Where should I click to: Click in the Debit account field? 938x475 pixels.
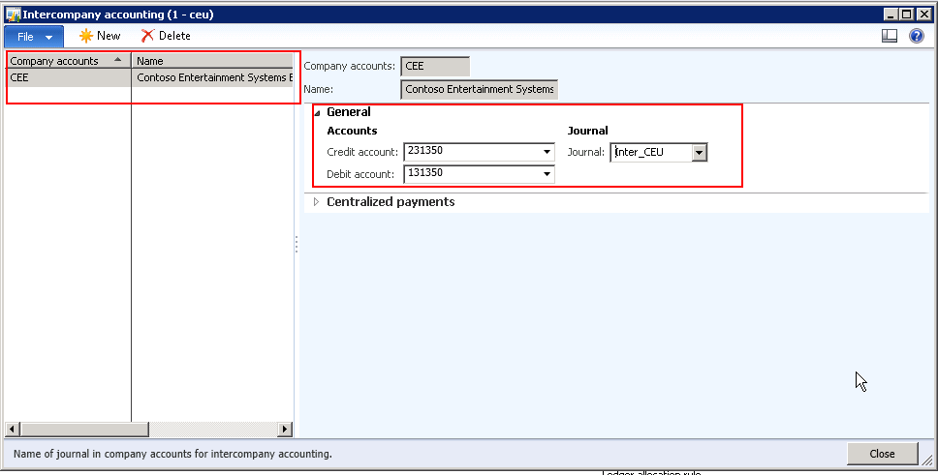tap(471, 174)
